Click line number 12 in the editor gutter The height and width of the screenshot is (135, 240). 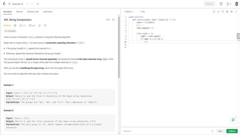point(125,48)
